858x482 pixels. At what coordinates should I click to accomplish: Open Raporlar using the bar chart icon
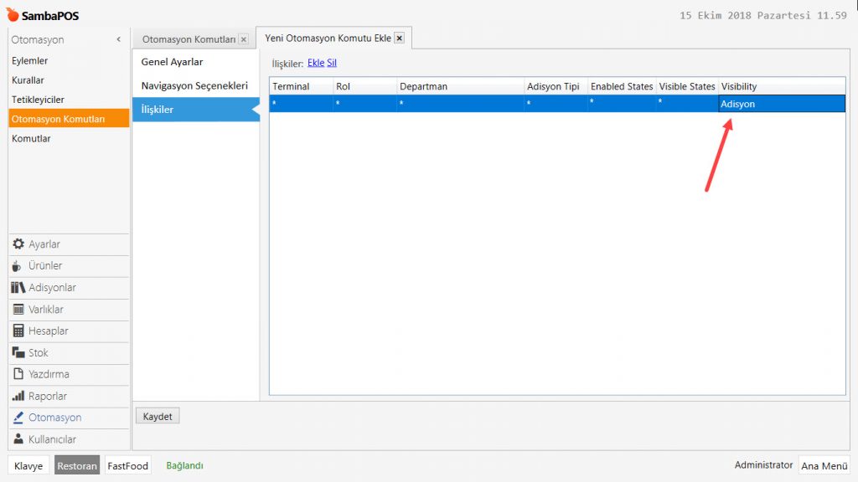18,397
